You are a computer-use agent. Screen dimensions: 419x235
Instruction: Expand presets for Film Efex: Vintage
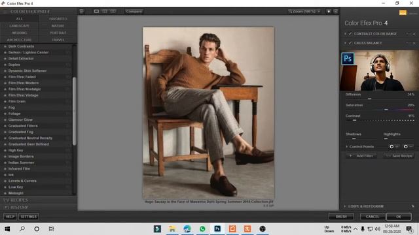pyautogui.click(x=68, y=95)
